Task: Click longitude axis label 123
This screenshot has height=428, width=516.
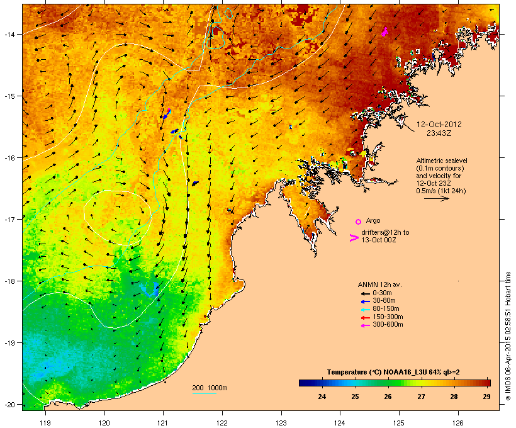Action: coord(281,423)
